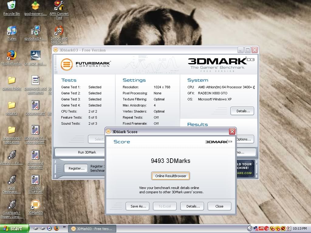Launch iTunes from the desktop

point(12,31)
